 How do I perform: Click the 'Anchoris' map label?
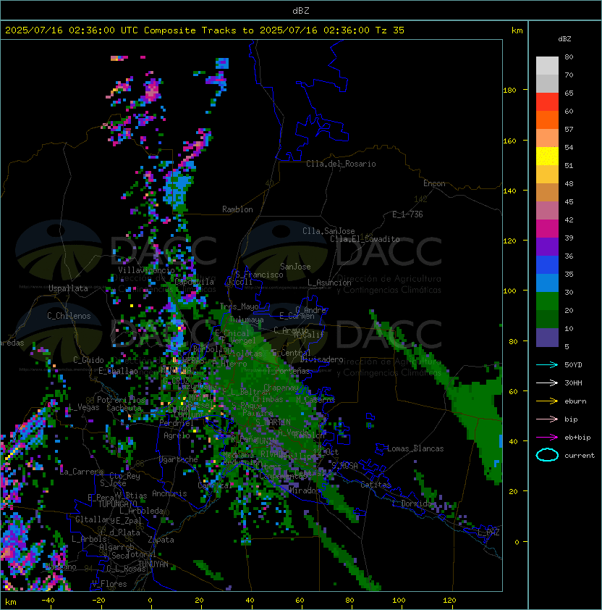tap(169, 493)
